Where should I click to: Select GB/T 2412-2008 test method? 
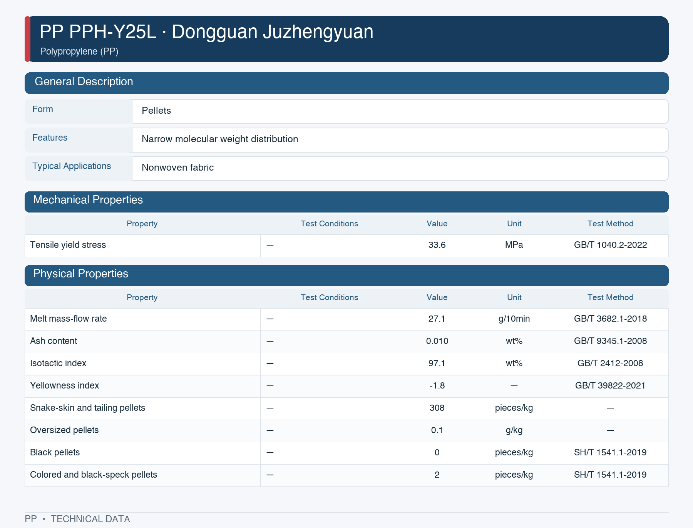(x=610, y=364)
